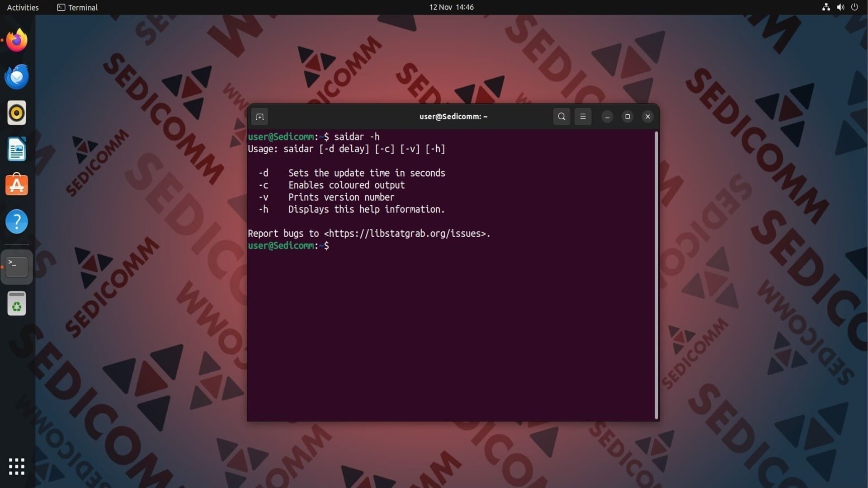Close the terminal window

(x=648, y=117)
